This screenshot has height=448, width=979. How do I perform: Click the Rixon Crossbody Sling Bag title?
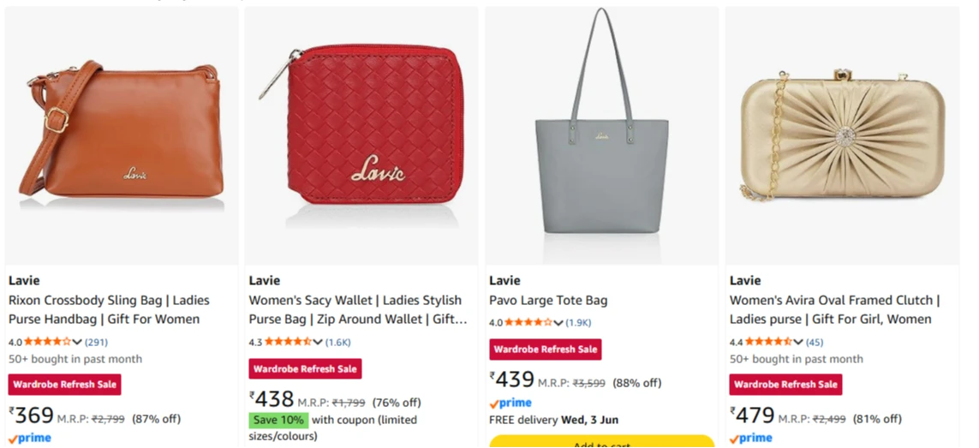click(x=110, y=309)
